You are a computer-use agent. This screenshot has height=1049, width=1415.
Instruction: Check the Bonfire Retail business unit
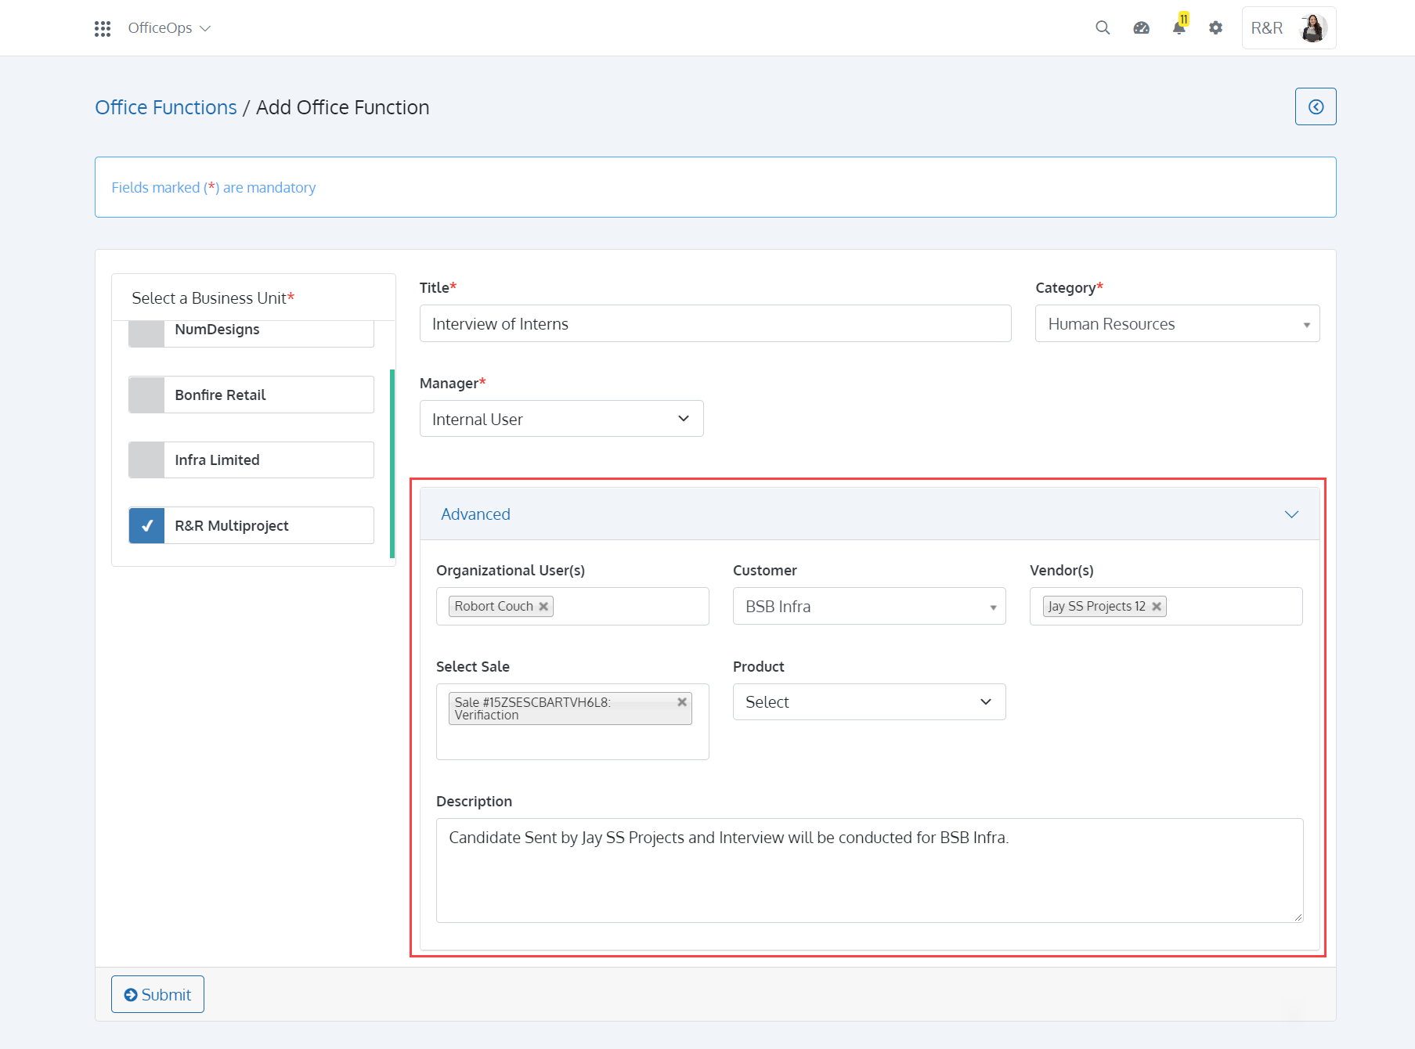(x=146, y=395)
